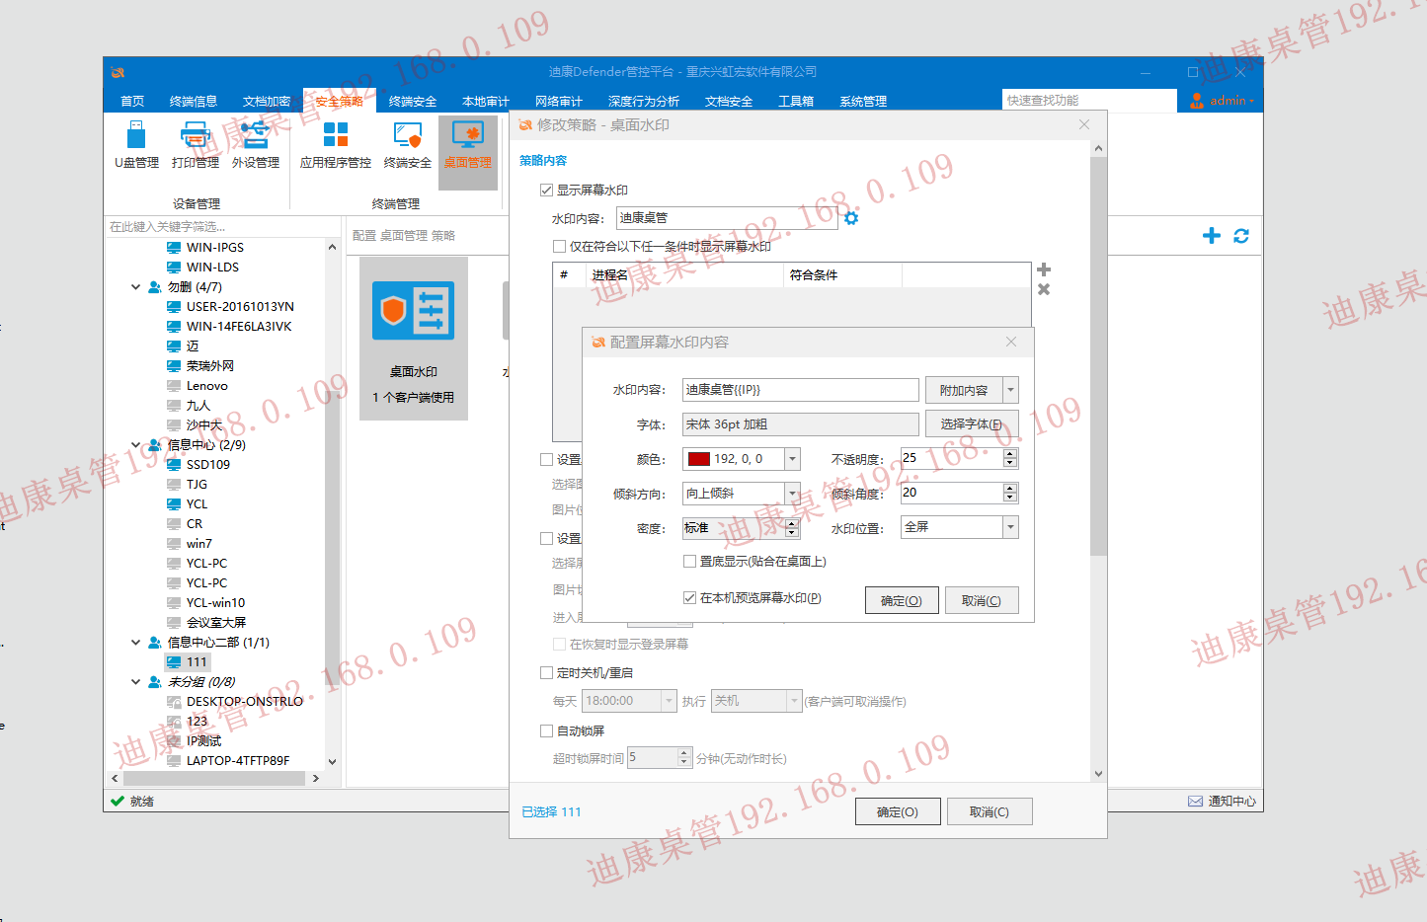1427x922 pixels.
Task: Open the 首页 menu tab
Action: point(132,101)
